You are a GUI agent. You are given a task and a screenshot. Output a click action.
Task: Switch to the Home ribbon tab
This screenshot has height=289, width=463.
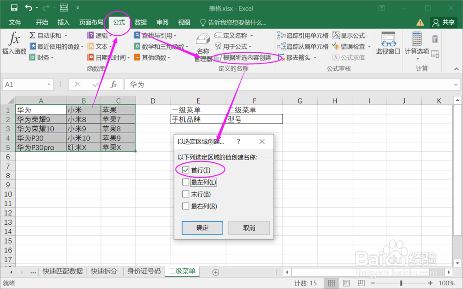[42, 22]
